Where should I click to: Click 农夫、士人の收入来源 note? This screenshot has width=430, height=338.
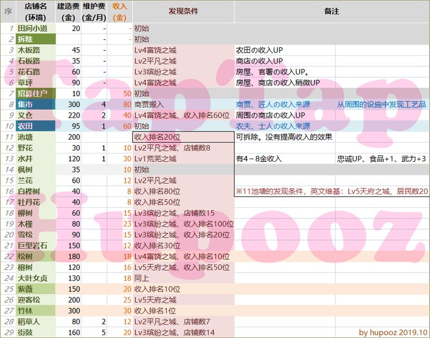[x=273, y=126]
